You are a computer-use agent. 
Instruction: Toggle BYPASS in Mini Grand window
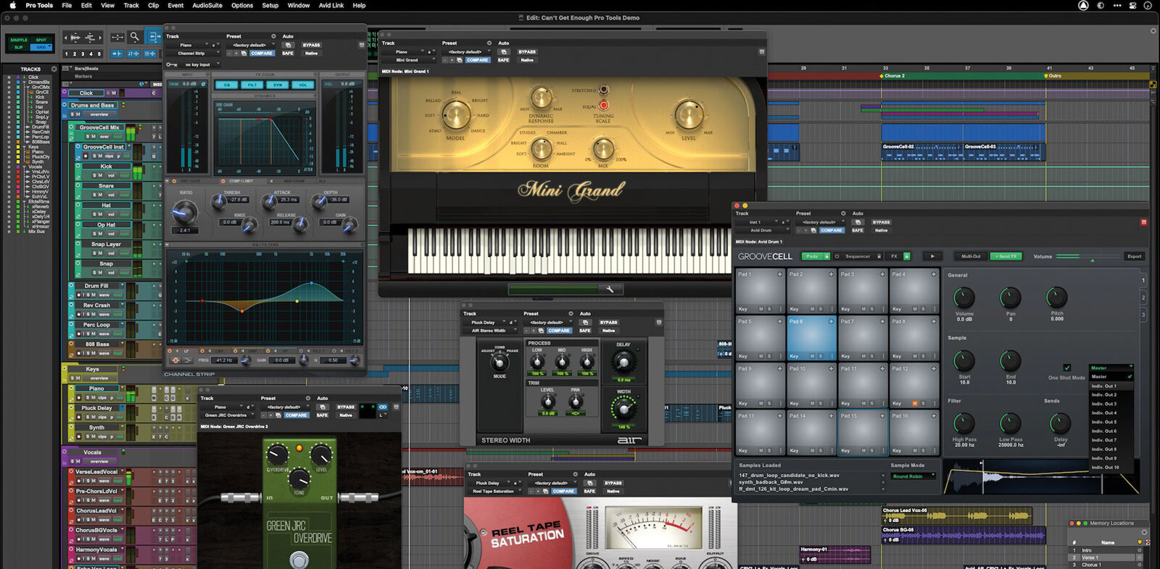[x=527, y=52]
